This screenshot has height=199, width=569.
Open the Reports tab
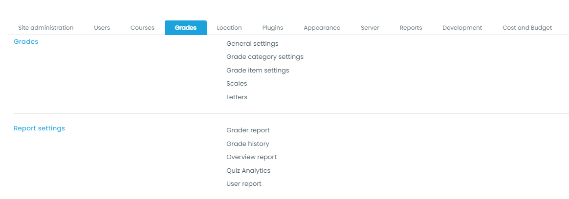[x=411, y=28]
